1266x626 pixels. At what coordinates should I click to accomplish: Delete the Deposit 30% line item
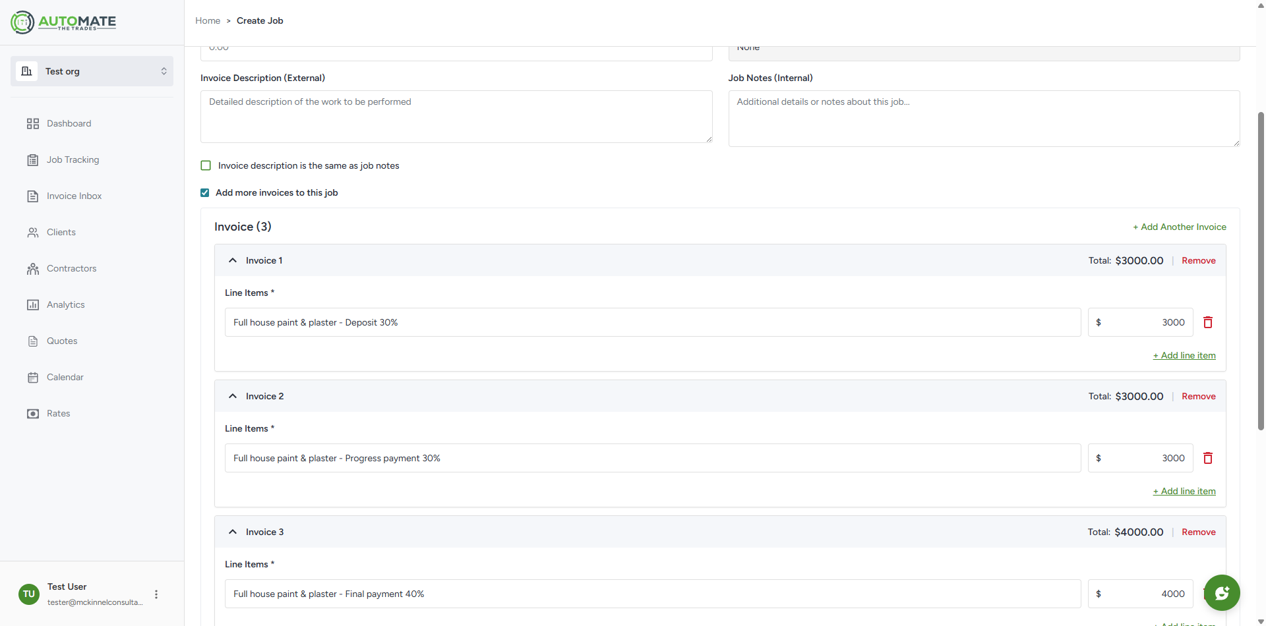point(1209,322)
